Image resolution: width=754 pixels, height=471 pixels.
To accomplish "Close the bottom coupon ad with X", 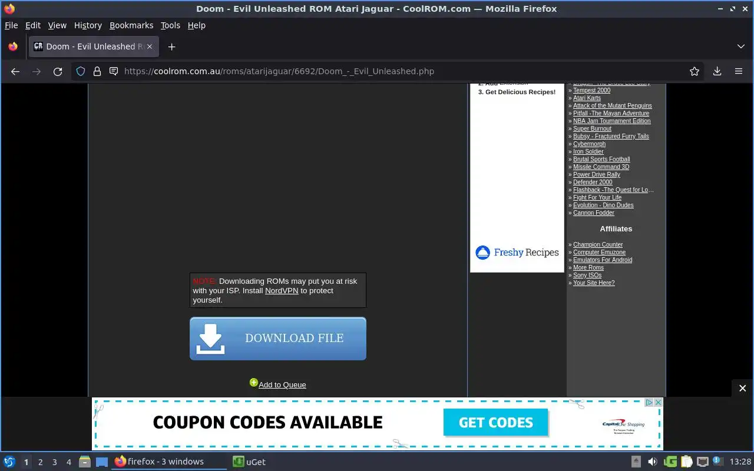I will 659,403.
